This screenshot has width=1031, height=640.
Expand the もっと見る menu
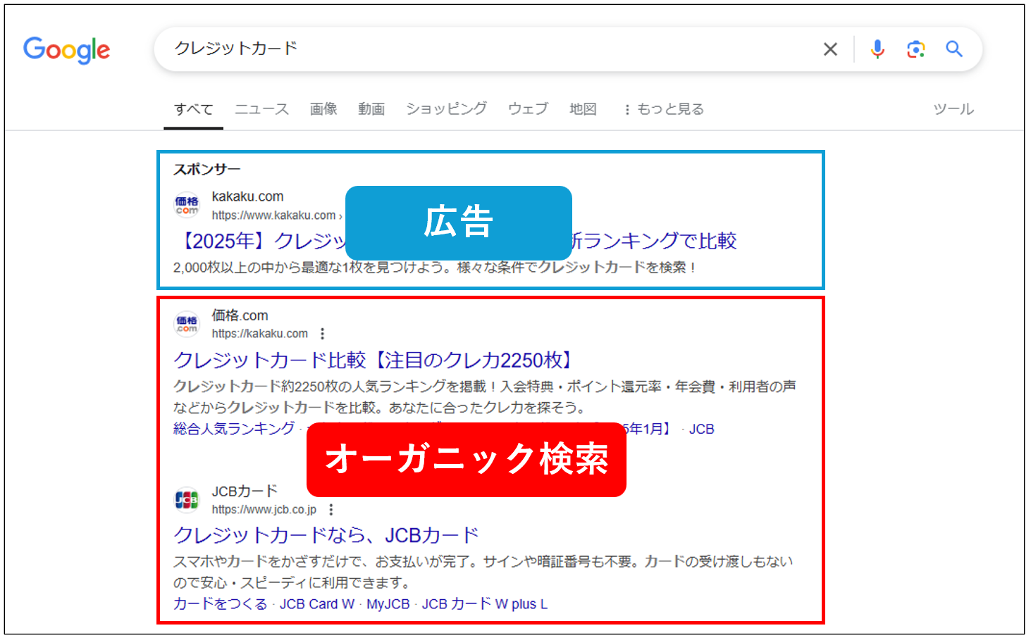664,109
